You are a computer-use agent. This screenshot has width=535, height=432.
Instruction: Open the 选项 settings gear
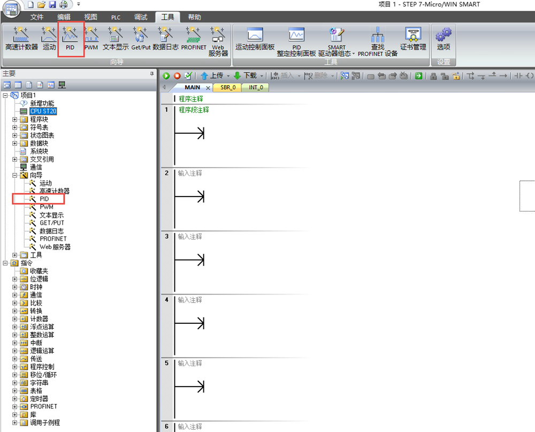444,39
